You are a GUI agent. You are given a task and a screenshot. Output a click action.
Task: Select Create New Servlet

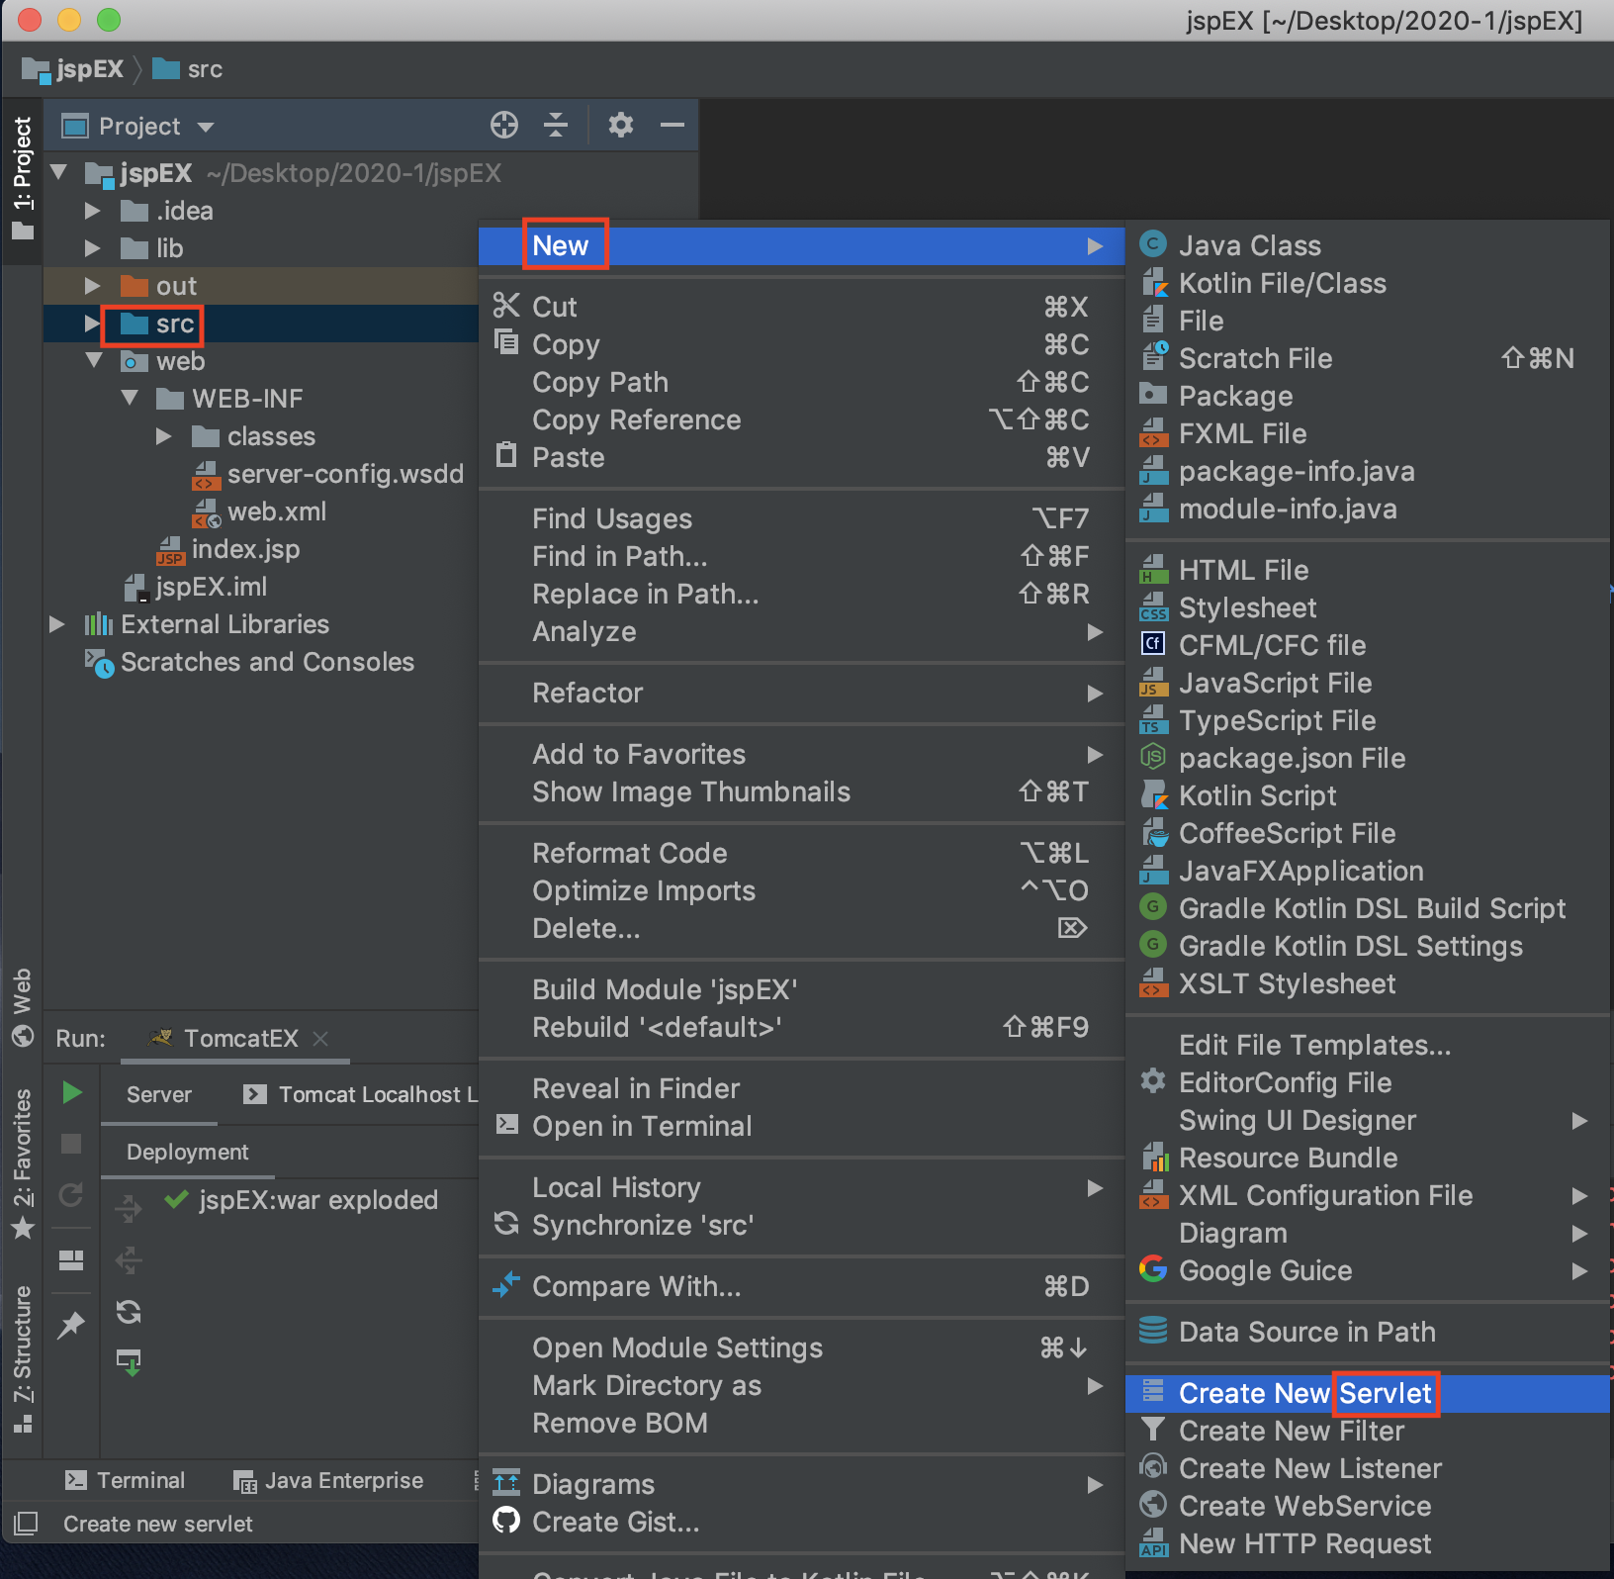coord(1369,1393)
